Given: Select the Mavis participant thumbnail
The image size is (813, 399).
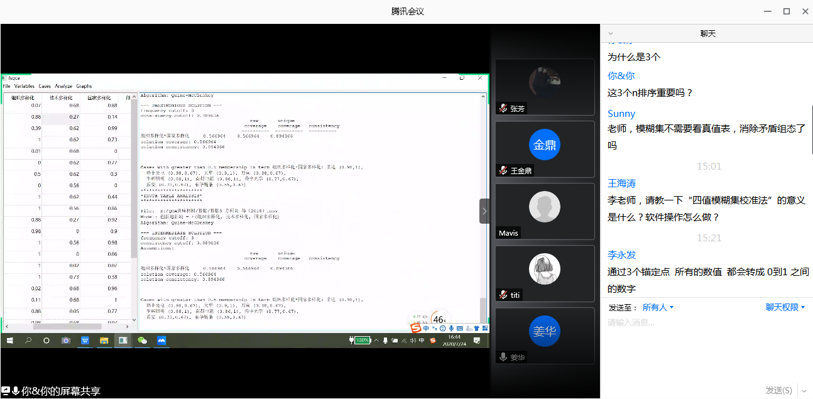Looking at the screenshot, I should click(544, 211).
